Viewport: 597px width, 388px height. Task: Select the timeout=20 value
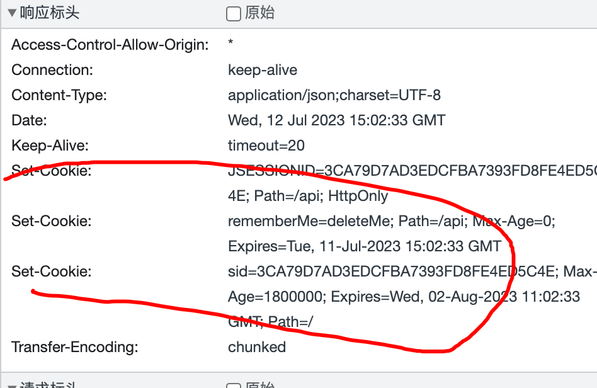click(x=266, y=145)
